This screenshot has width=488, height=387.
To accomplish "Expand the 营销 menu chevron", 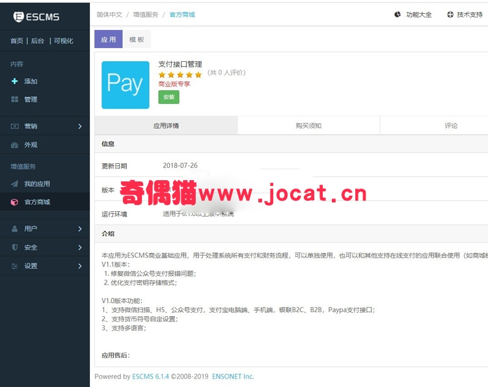I will click(80, 126).
